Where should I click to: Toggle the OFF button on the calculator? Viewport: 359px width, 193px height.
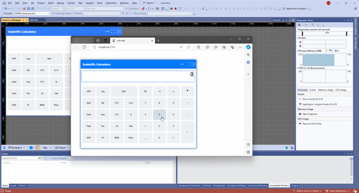[x=89, y=91]
